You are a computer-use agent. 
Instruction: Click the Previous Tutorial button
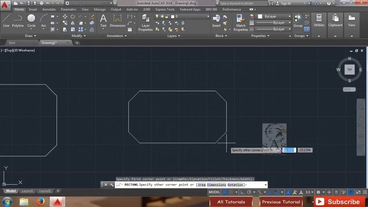point(281,202)
